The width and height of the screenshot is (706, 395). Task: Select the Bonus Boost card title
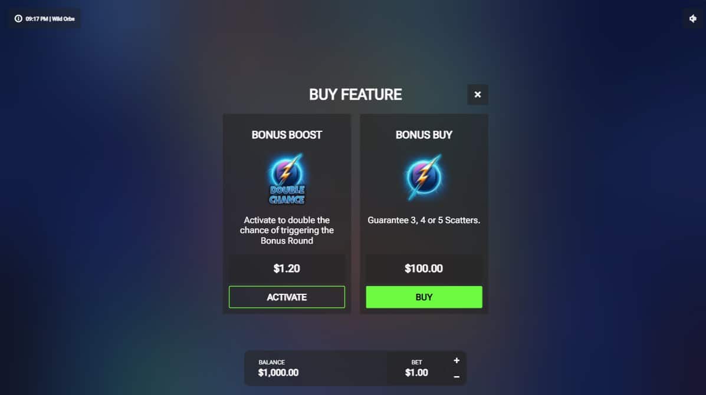click(287, 135)
